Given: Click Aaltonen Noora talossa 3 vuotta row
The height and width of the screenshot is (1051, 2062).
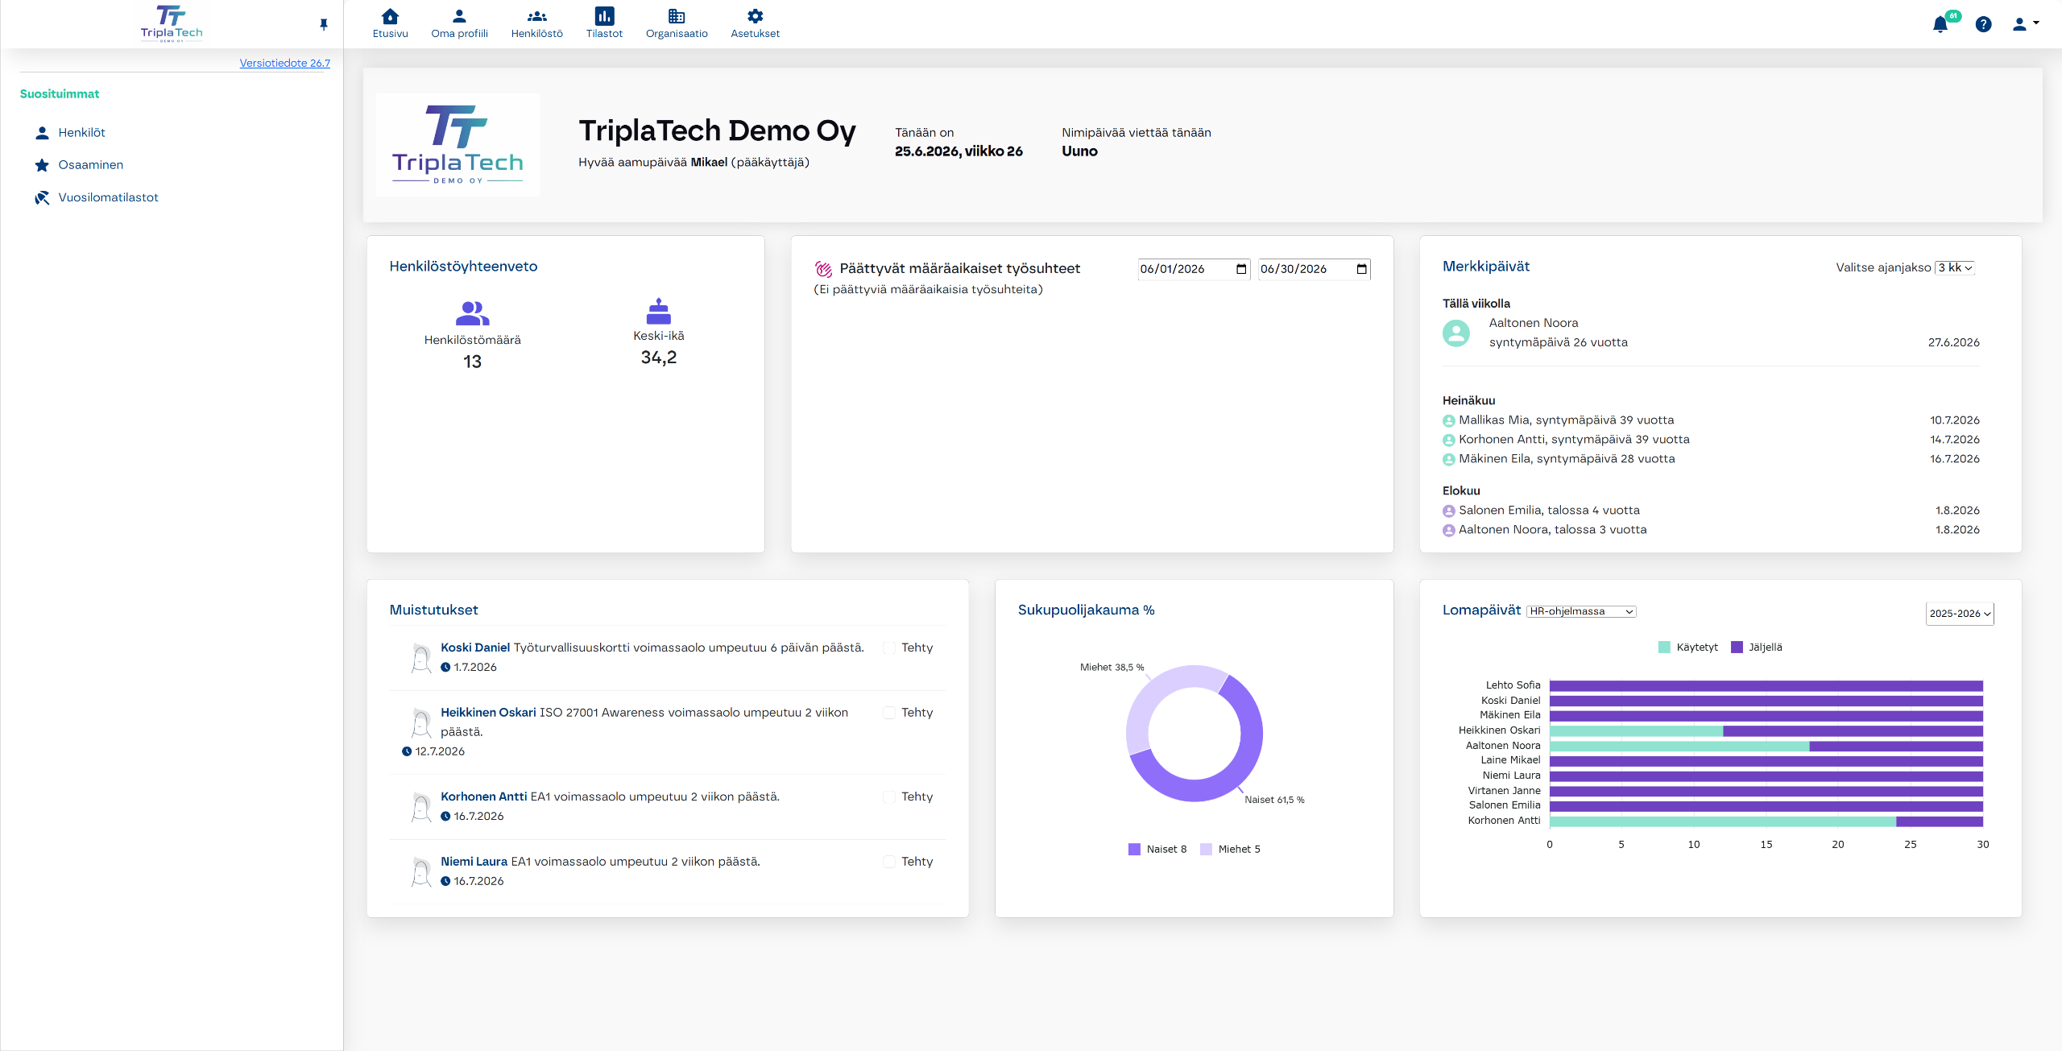Looking at the screenshot, I should click(x=1711, y=530).
